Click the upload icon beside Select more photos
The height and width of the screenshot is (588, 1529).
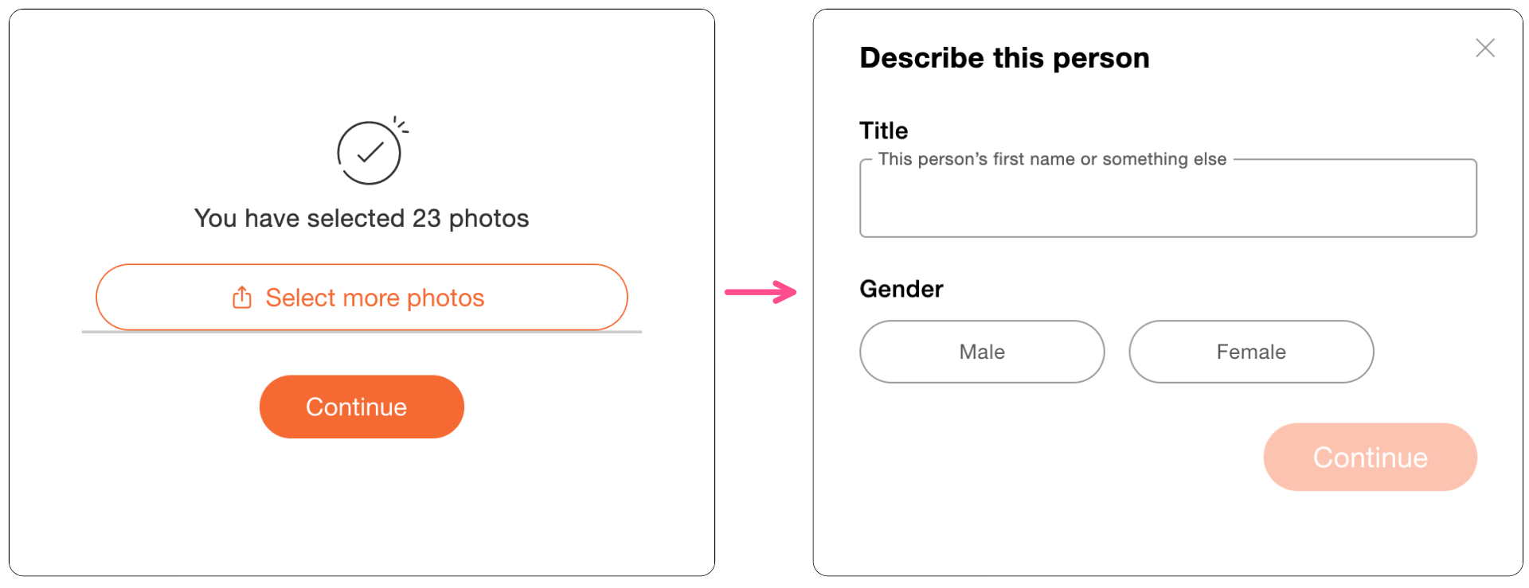(242, 298)
